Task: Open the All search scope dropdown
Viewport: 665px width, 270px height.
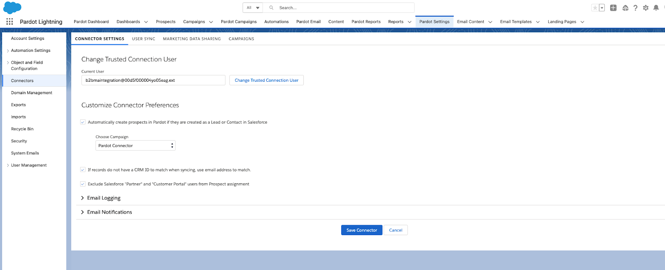Action: [x=253, y=8]
